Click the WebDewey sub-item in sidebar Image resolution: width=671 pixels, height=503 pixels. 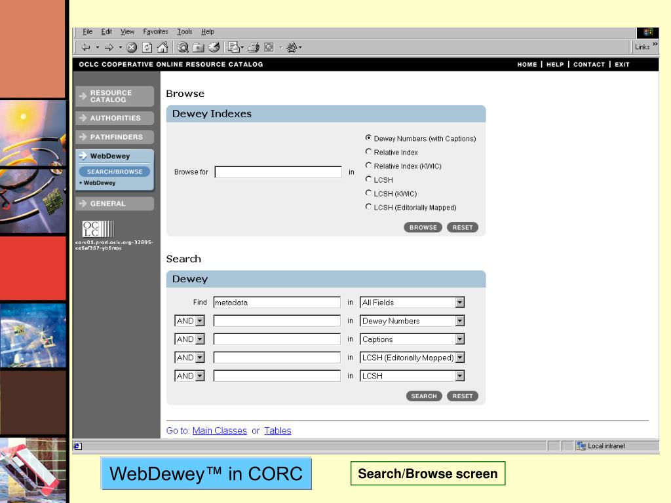coord(100,183)
